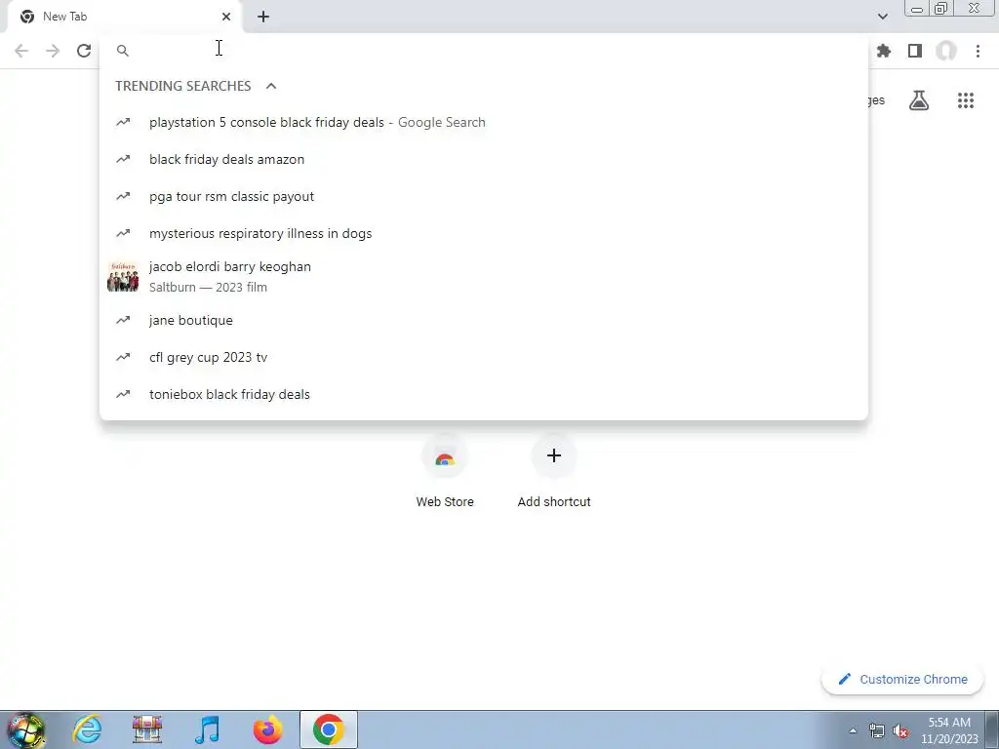Screen dimensions: 999x749
Task: Click the muted volume tray icon
Action: [x=900, y=731]
